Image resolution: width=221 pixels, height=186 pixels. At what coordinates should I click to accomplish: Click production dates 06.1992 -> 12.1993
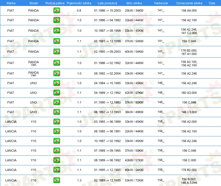(x=107, y=112)
